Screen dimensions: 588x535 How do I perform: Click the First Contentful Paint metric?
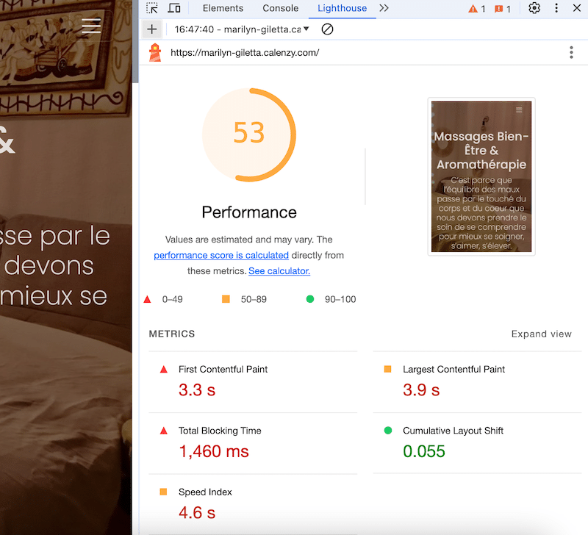(223, 369)
